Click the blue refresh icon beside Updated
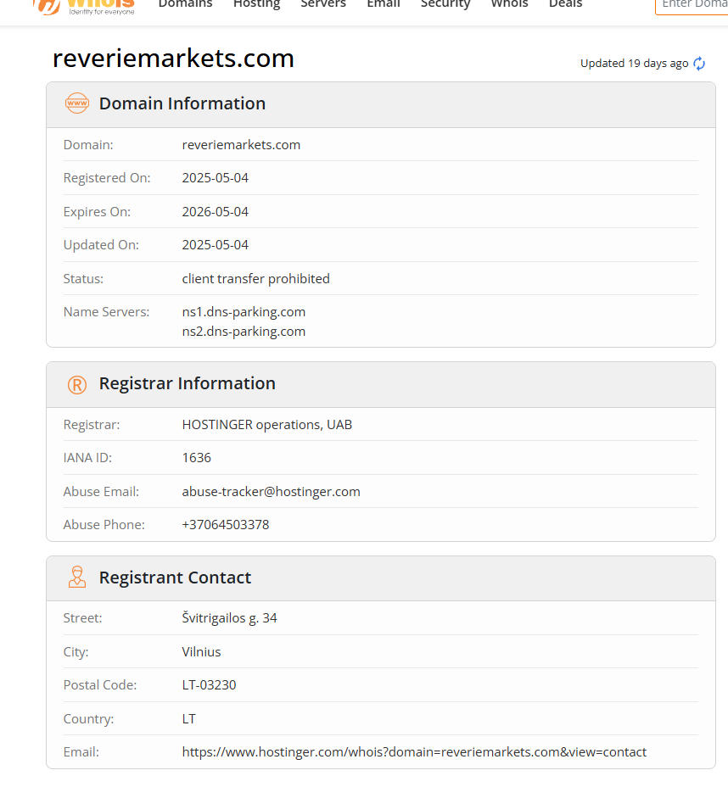Image resolution: width=728 pixels, height=787 pixels. tap(699, 64)
